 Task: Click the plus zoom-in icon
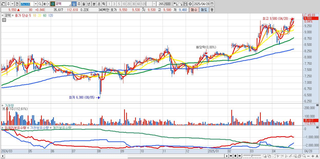tap(313, 156)
